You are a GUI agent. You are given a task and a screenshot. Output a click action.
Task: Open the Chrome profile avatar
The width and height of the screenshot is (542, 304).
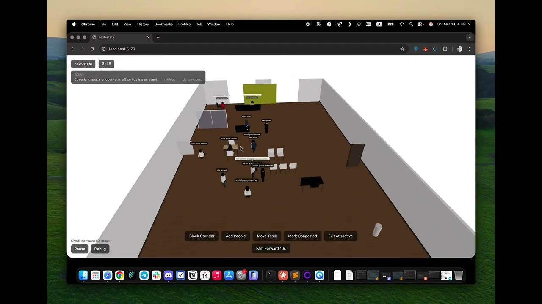pyautogui.click(x=459, y=49)
